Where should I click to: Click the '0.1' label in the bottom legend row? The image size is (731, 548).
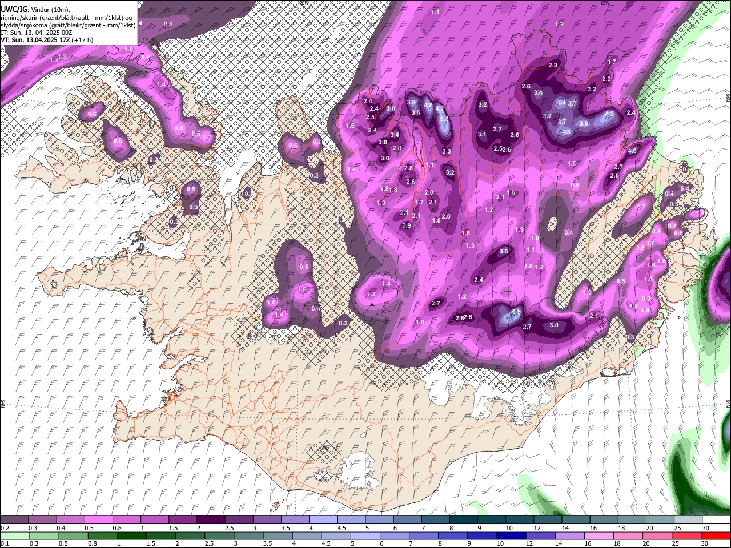(4, 543)
